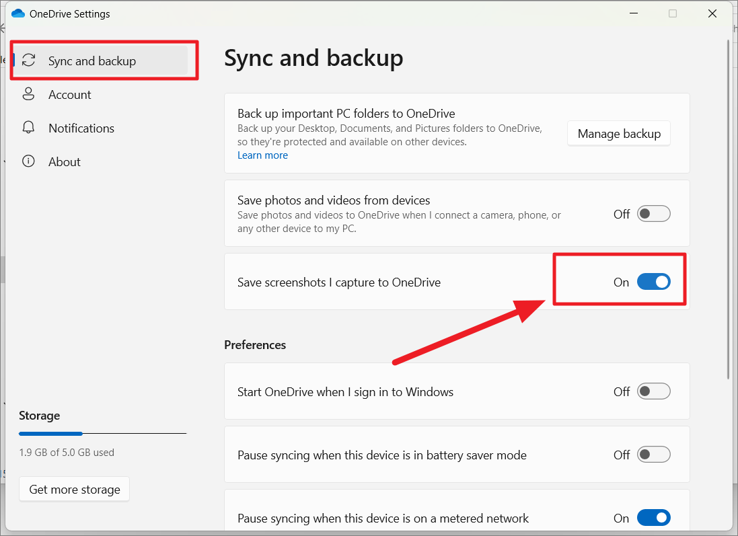Screen dimensions: 738x536
Task: Open the About page
Action: (65, 161)
